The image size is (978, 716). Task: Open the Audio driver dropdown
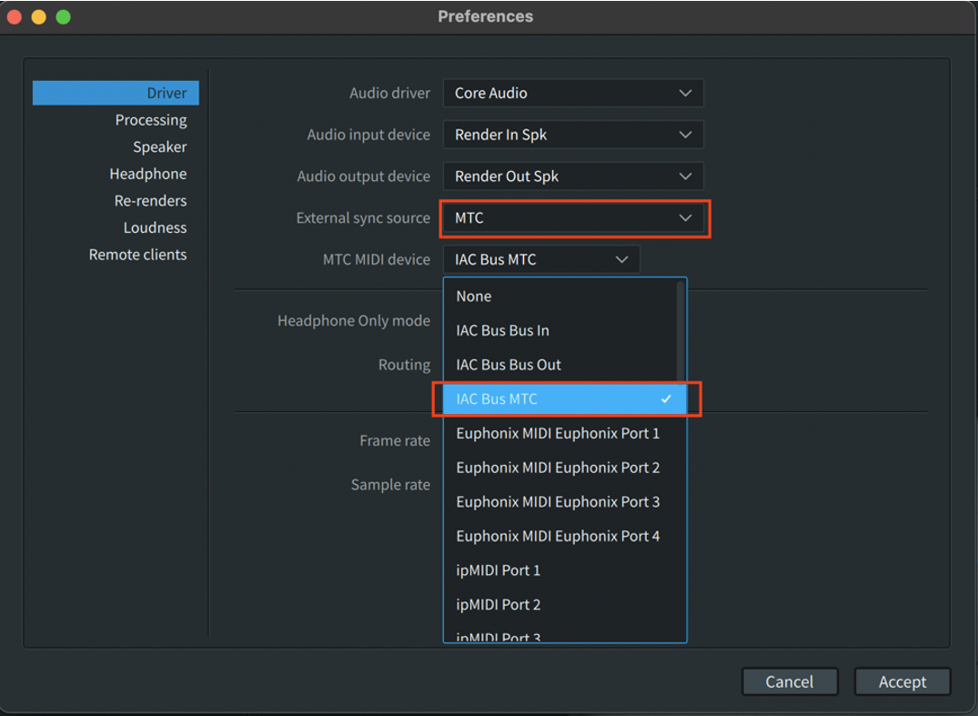572,93
